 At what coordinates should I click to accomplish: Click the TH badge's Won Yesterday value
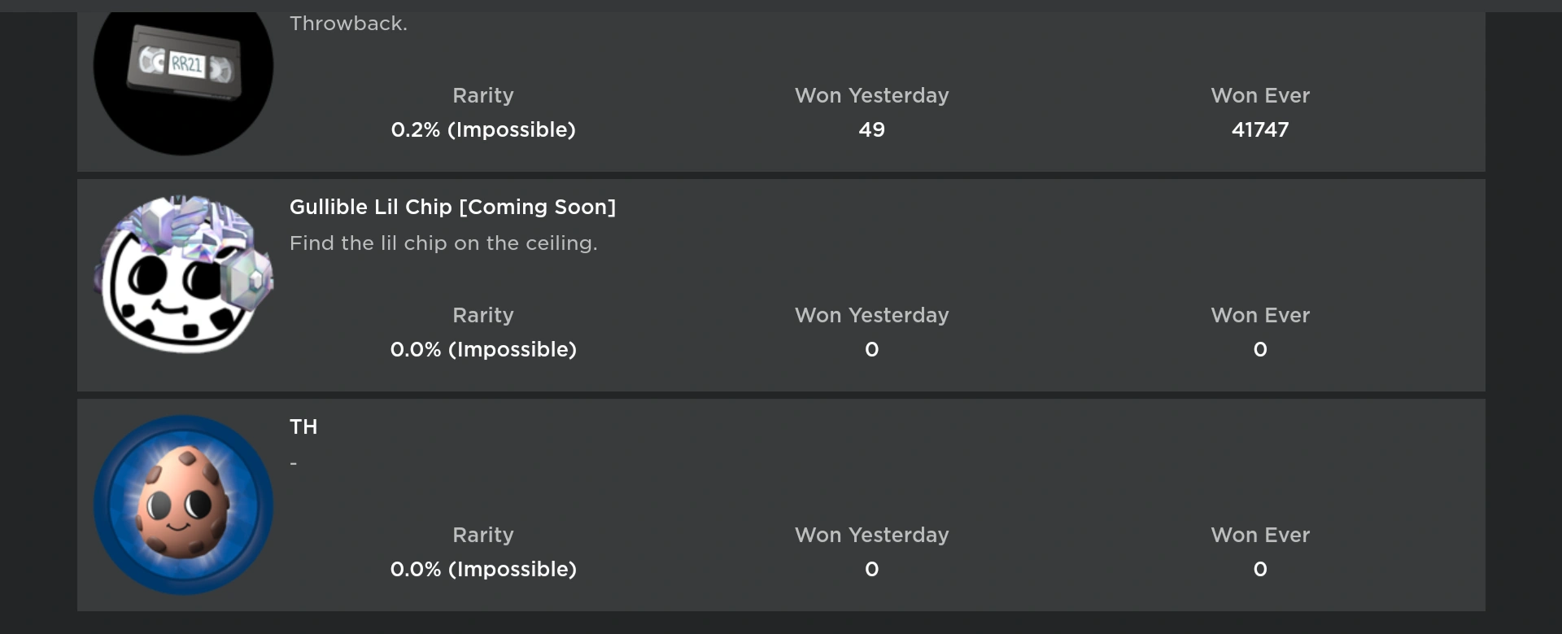(x=871, y=569)
